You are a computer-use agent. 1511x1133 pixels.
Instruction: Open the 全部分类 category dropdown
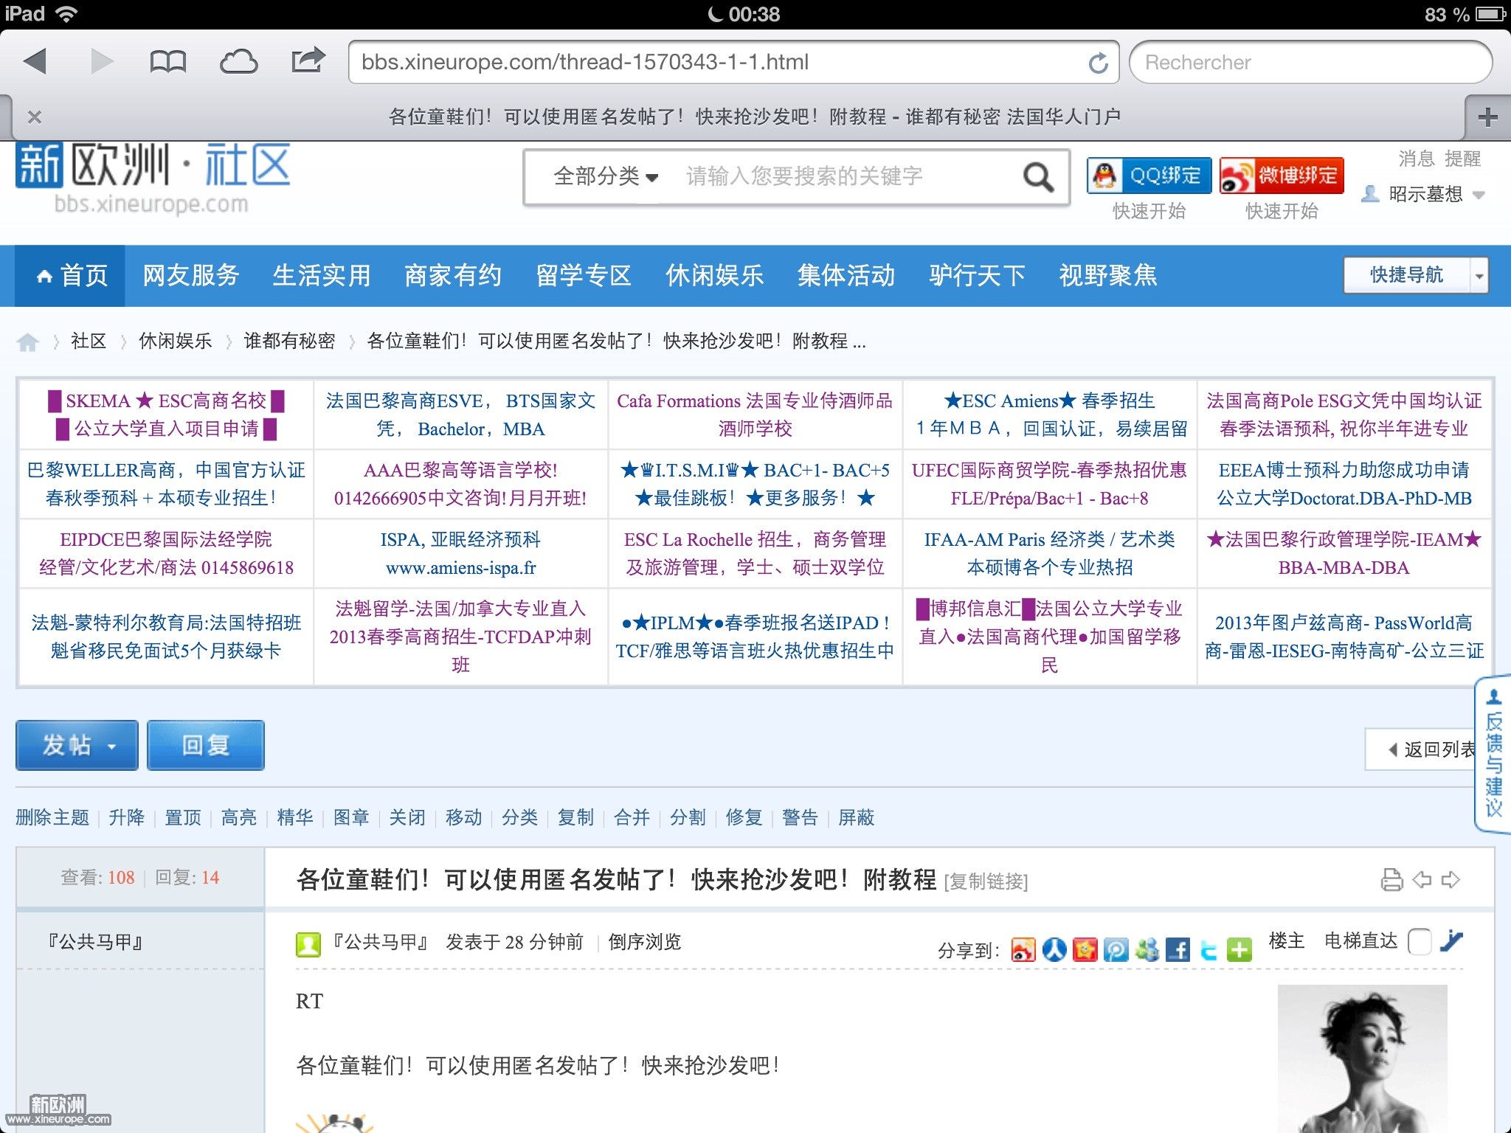click(x=606, y=176)
